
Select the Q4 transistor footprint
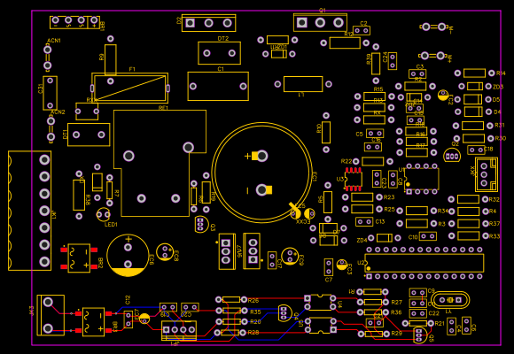pos(284,312)
